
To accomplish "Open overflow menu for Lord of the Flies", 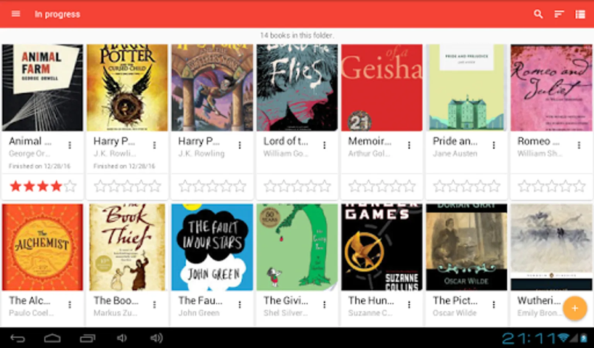I will tap(324, 145).
